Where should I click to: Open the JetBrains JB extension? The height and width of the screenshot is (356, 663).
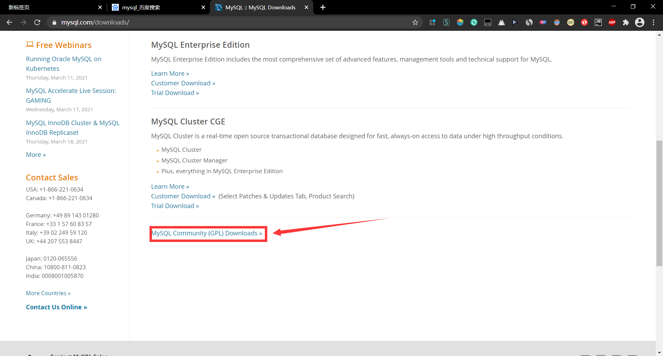pos(598,22)
